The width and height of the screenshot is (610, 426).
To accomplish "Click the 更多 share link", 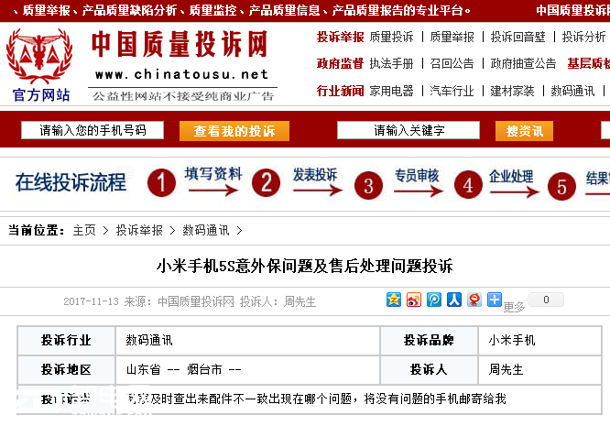I will (514, 307).
